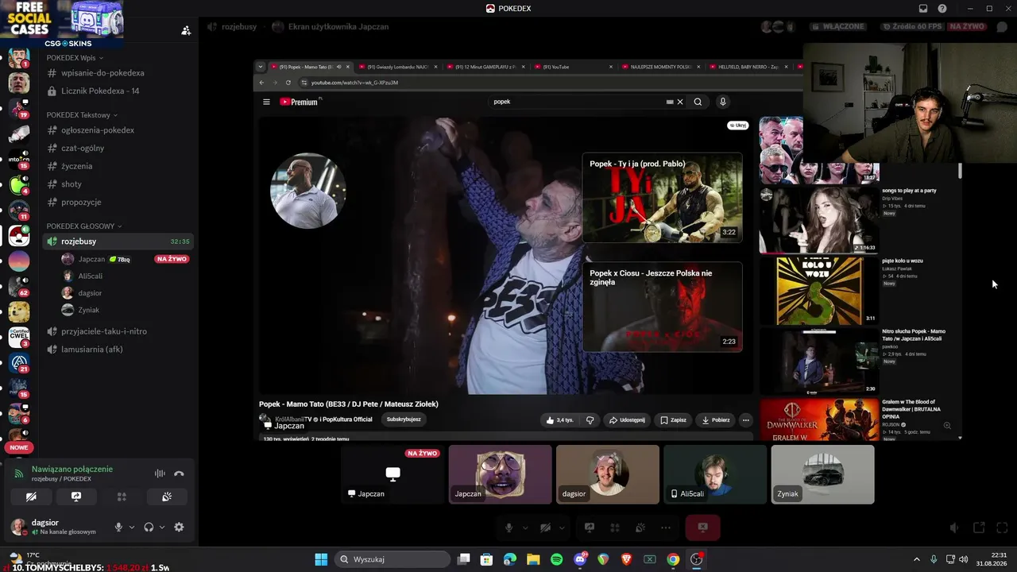Open Windows Start menu
The width and height of the screenshot is (1017, 572).
pos(321,559)
